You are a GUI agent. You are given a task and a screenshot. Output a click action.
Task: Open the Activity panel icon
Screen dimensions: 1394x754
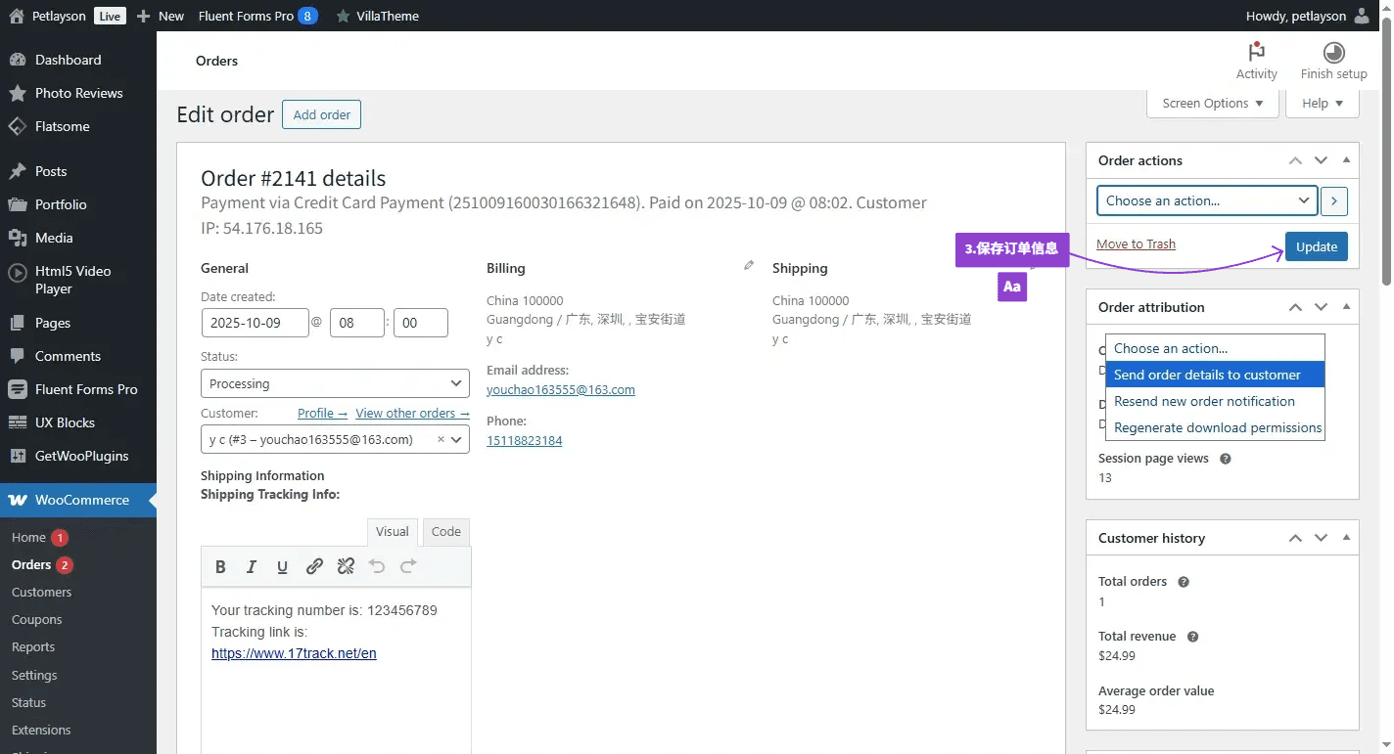1256,53
